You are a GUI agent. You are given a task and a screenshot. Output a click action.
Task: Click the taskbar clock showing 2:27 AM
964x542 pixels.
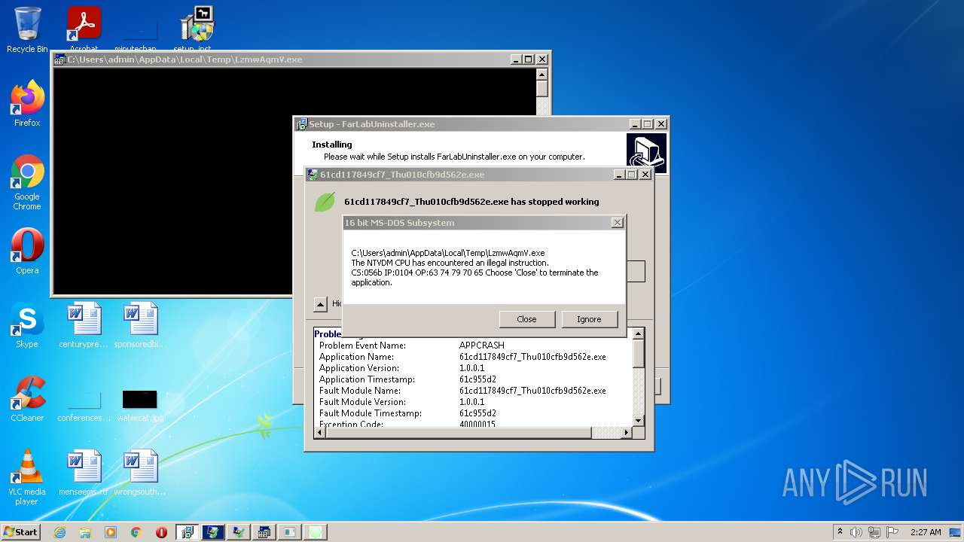tap(926, 532)
